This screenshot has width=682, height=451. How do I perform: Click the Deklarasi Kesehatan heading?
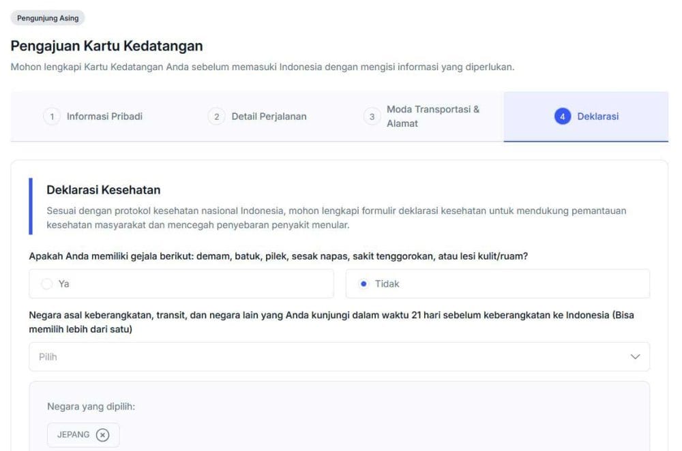[103, 190]
